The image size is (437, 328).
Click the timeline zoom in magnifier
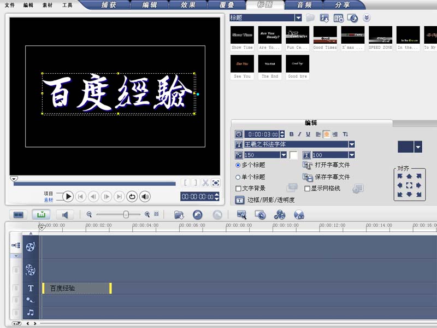147,214
